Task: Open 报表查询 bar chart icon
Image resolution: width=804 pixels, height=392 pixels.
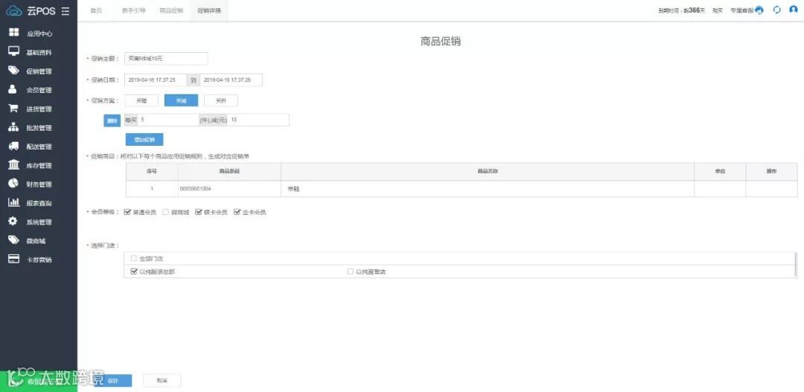Action: 14,202
